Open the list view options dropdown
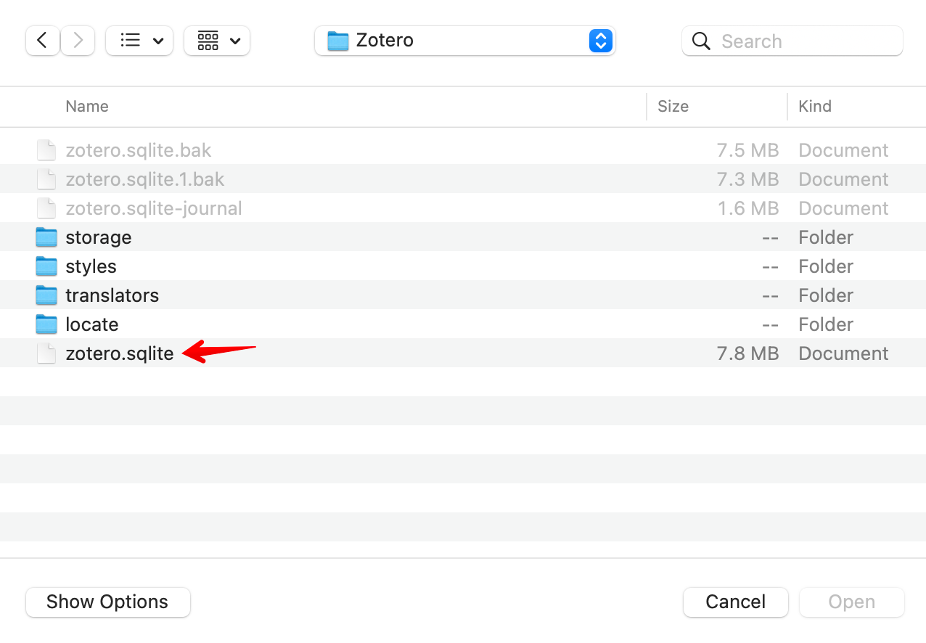Viewport: 926px width, 643px height. (139, 41)
